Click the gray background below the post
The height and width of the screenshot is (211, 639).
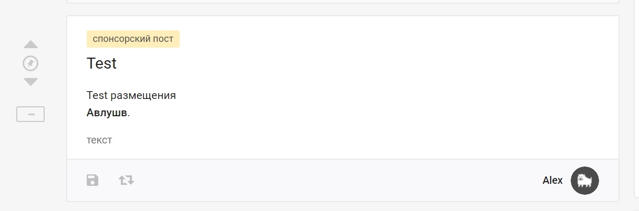[x=342, y=207]
